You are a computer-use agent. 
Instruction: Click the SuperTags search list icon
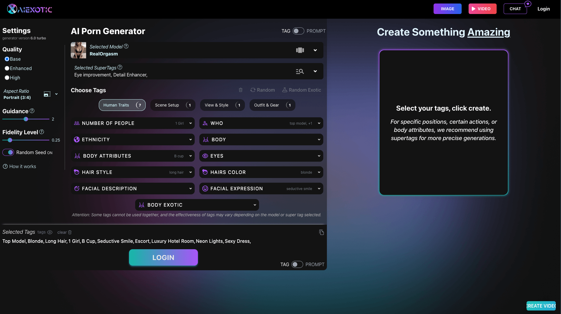[300, 71]
